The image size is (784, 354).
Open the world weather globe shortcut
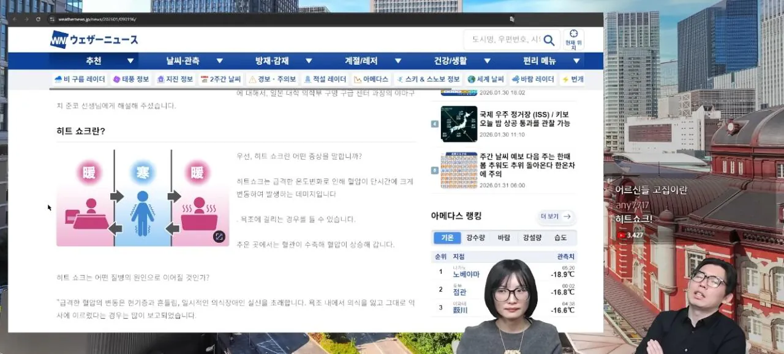tap(486, 79)
